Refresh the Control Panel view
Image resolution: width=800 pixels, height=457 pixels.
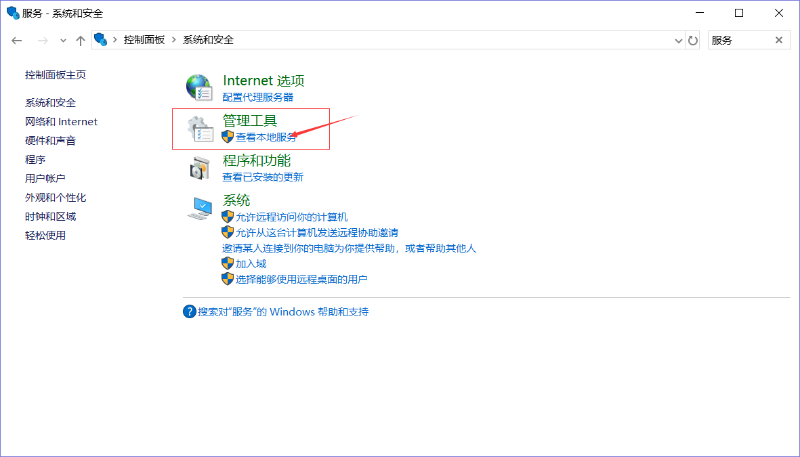coord(692,41)
